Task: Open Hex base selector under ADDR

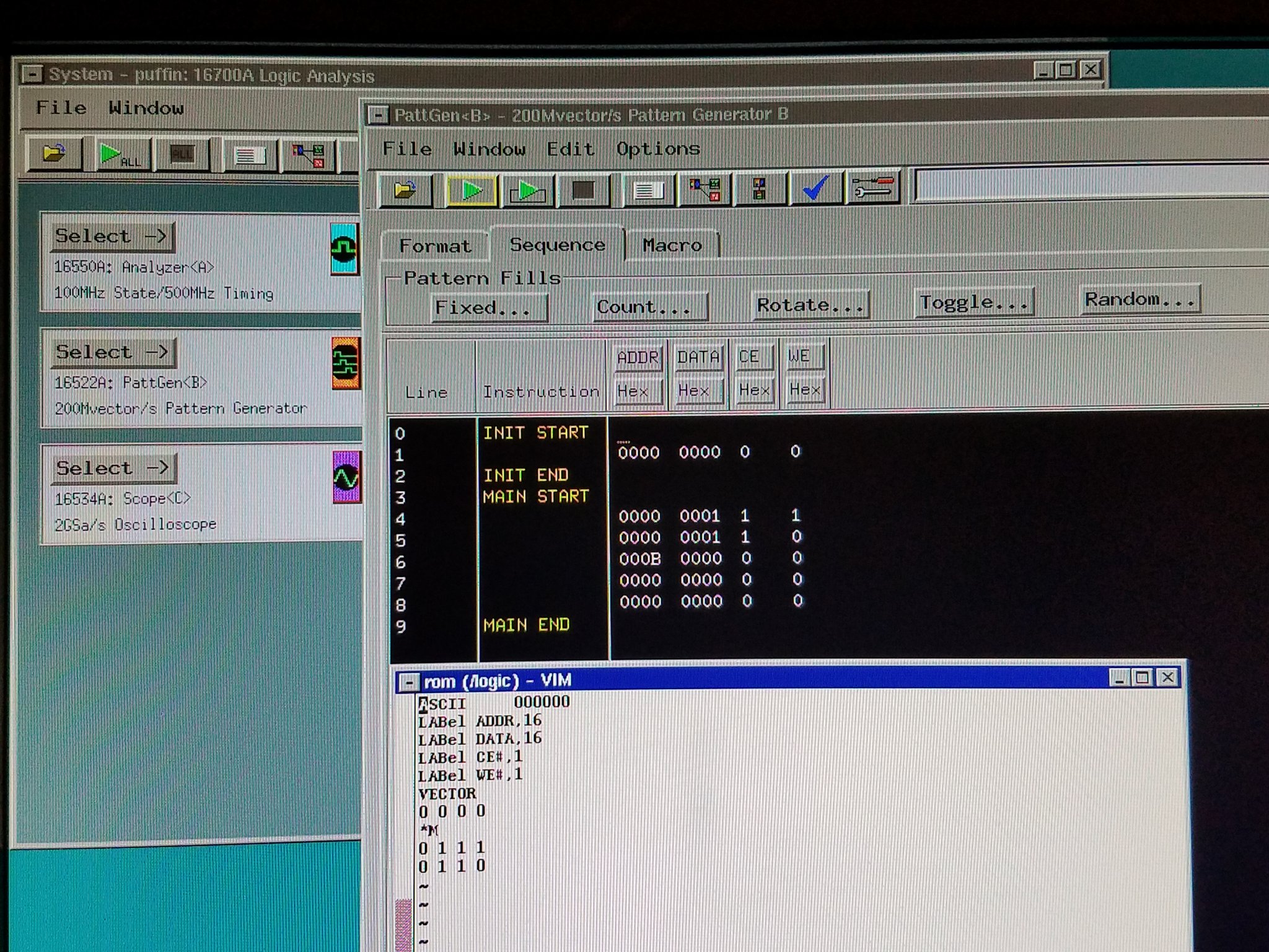Action: point(638,391)
